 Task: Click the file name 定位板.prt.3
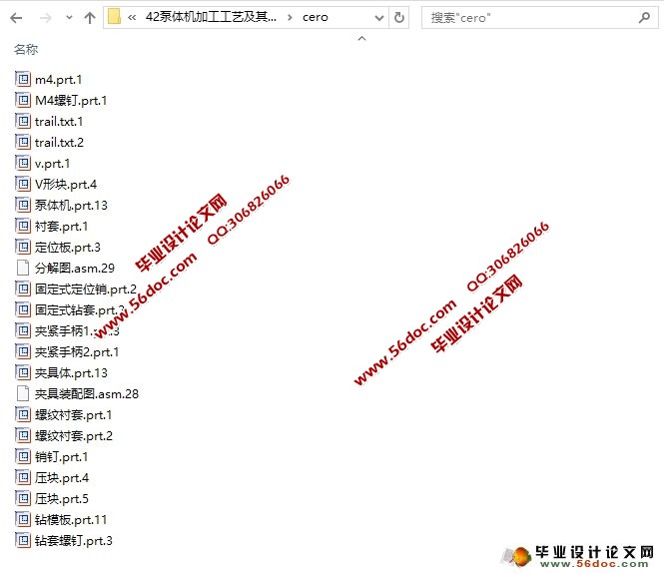[x=68, y=248]
